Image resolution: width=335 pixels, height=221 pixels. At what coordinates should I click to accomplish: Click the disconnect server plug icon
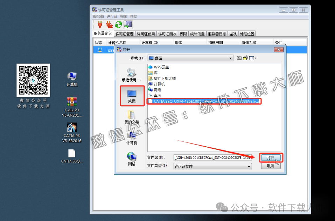tap(109, 24)
